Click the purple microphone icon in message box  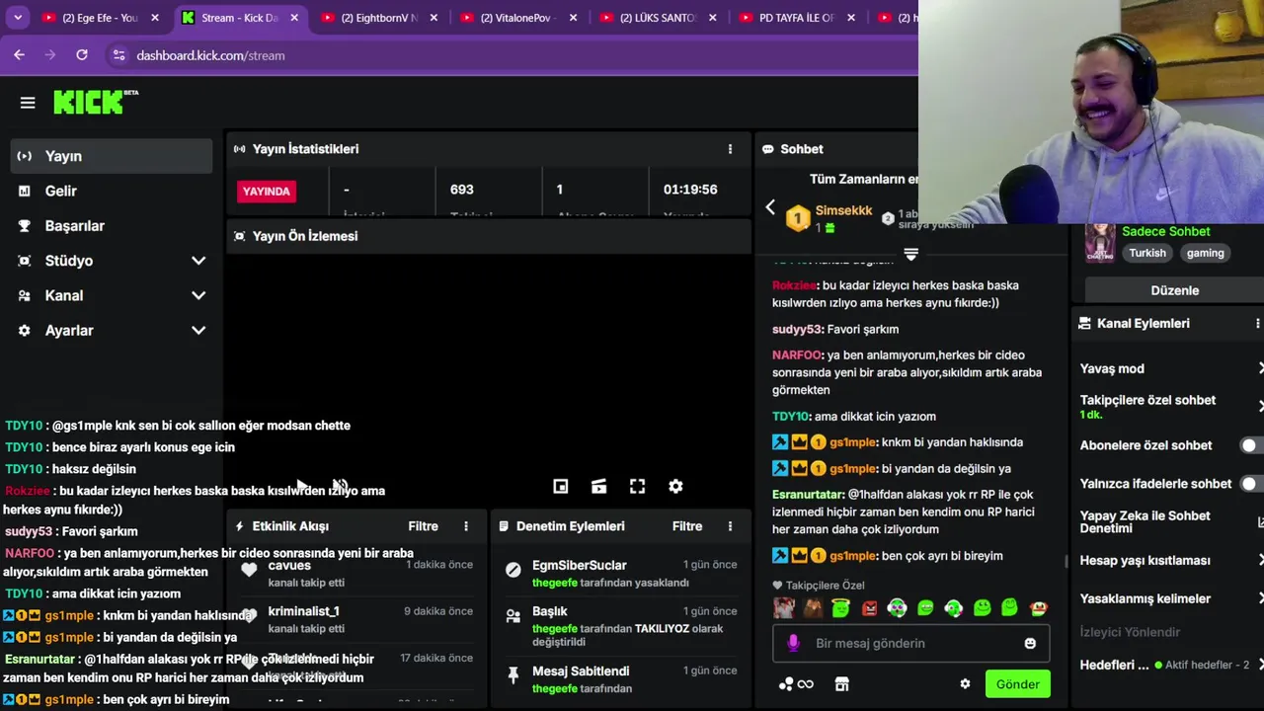(x=793, y=643)
